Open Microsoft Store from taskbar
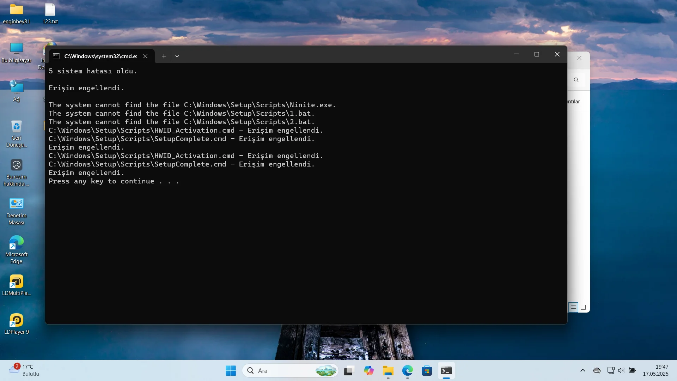This screenshot has width=677, height=381. pos(427,371)
